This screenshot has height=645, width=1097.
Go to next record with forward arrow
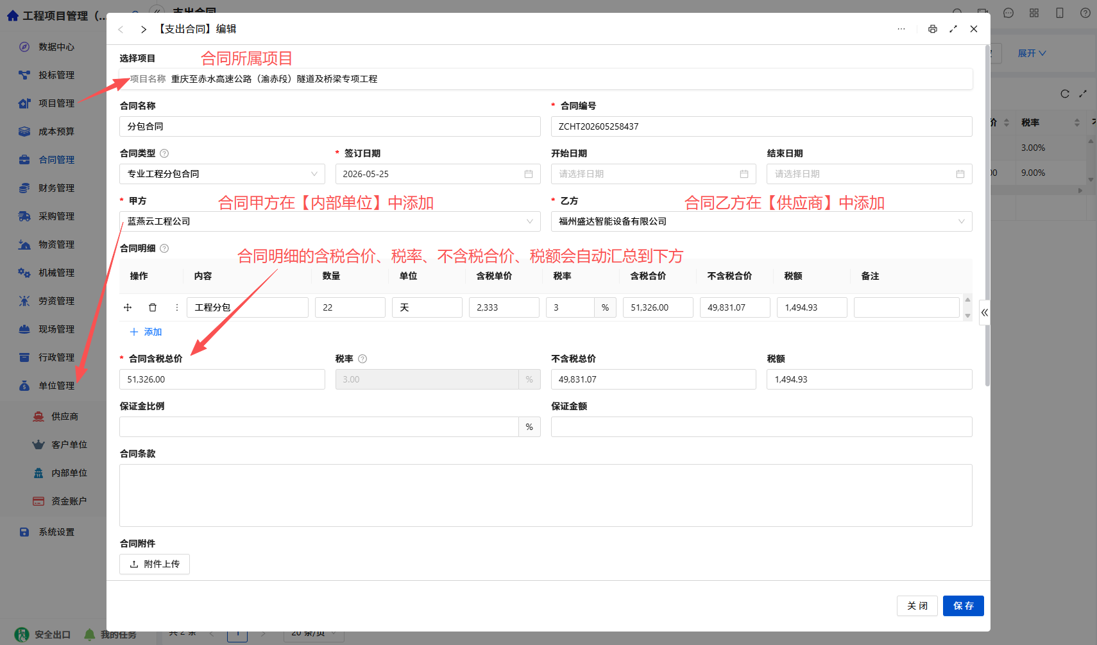point(144,30)
